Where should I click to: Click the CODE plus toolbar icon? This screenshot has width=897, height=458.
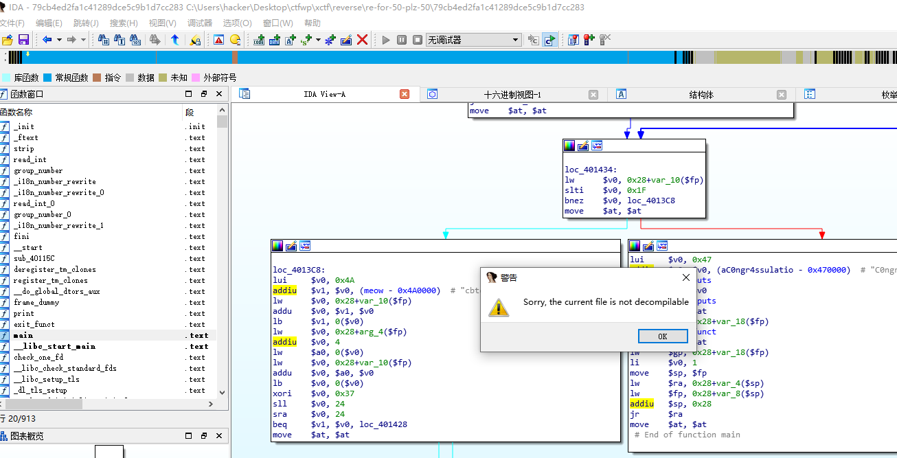tap(259, 40)
